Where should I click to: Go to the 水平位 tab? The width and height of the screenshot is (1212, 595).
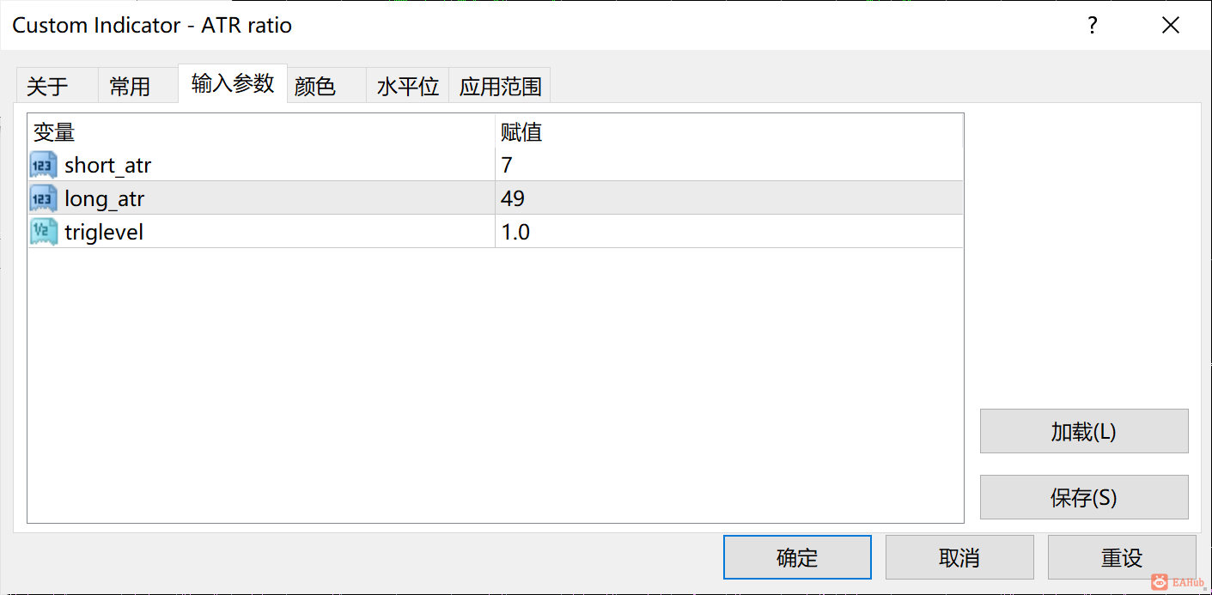[x=408, y=87]
